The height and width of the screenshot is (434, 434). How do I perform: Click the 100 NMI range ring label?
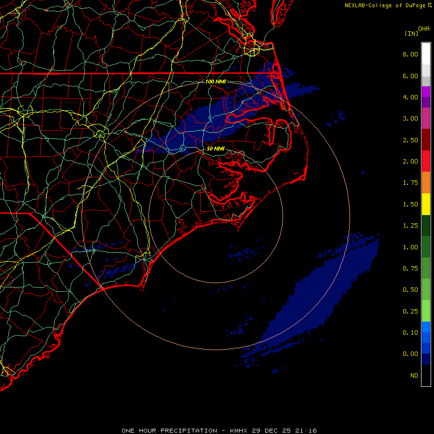tap(216, 81)
